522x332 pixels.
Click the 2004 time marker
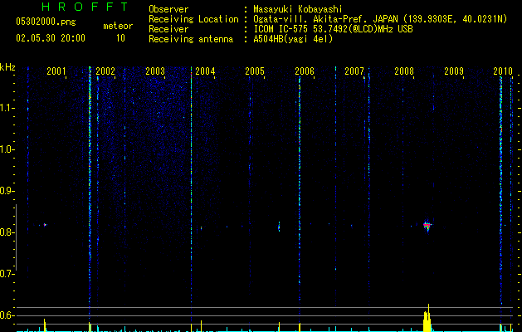click(205, 71)
